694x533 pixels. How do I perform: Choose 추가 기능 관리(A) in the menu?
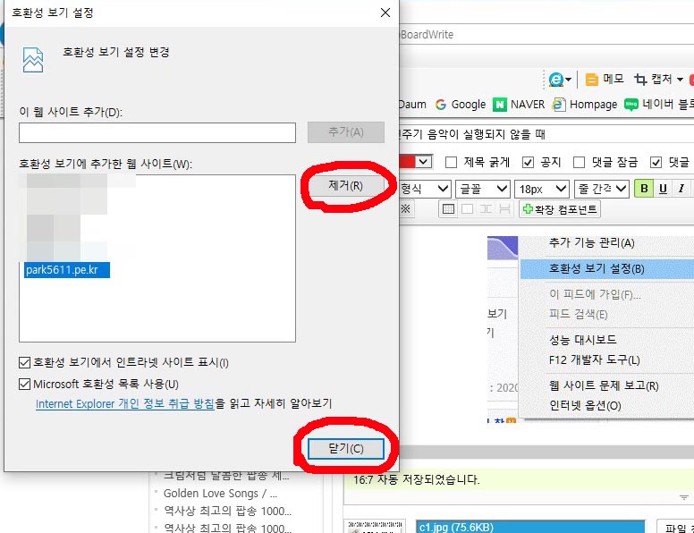pos(592,243)
